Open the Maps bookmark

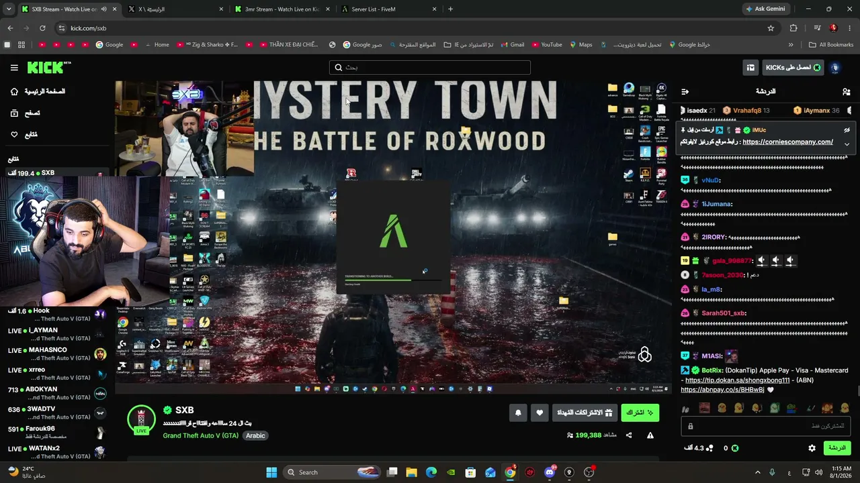point(581,45)
